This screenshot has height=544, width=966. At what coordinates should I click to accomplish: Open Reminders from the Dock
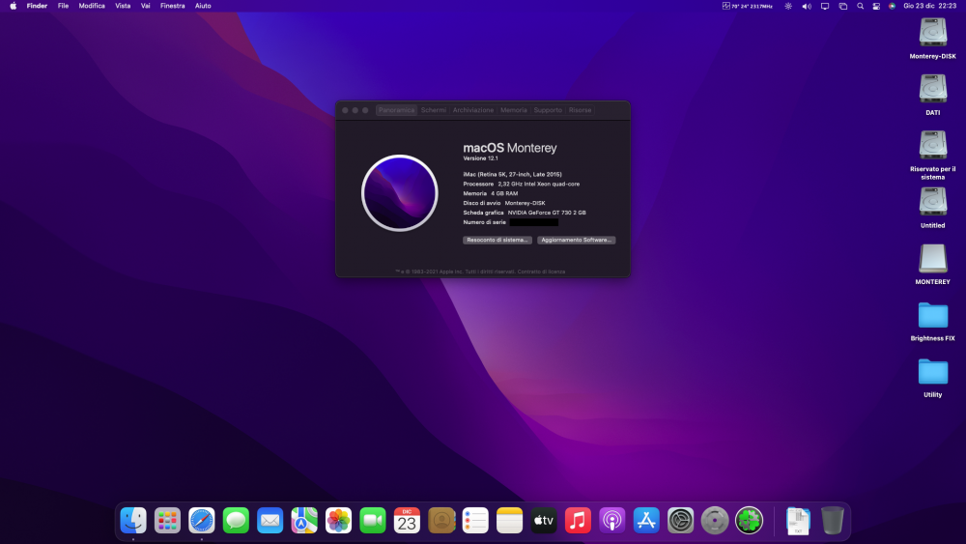click(475, 521)
